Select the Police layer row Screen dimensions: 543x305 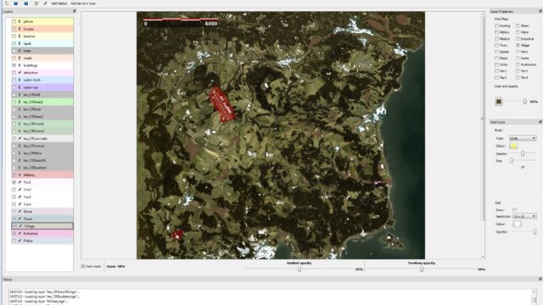[x=42, y=241]
